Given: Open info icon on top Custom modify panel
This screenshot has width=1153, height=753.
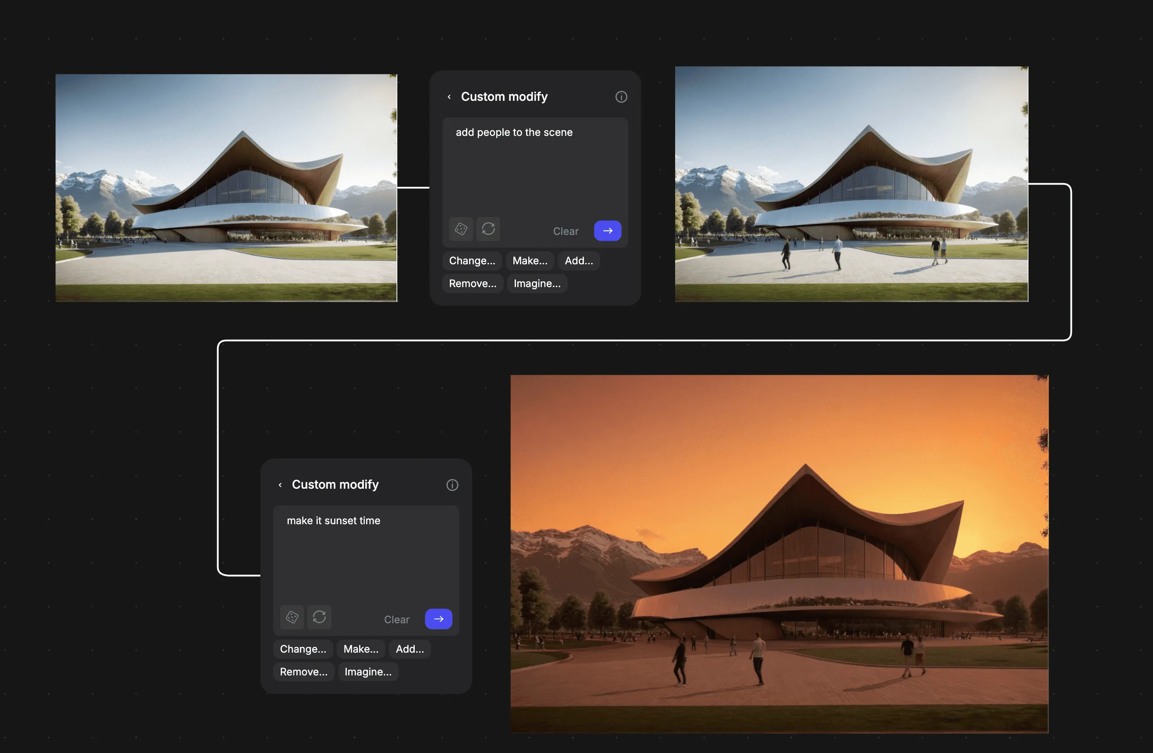Looking at the screenshot, I should 621,97.
